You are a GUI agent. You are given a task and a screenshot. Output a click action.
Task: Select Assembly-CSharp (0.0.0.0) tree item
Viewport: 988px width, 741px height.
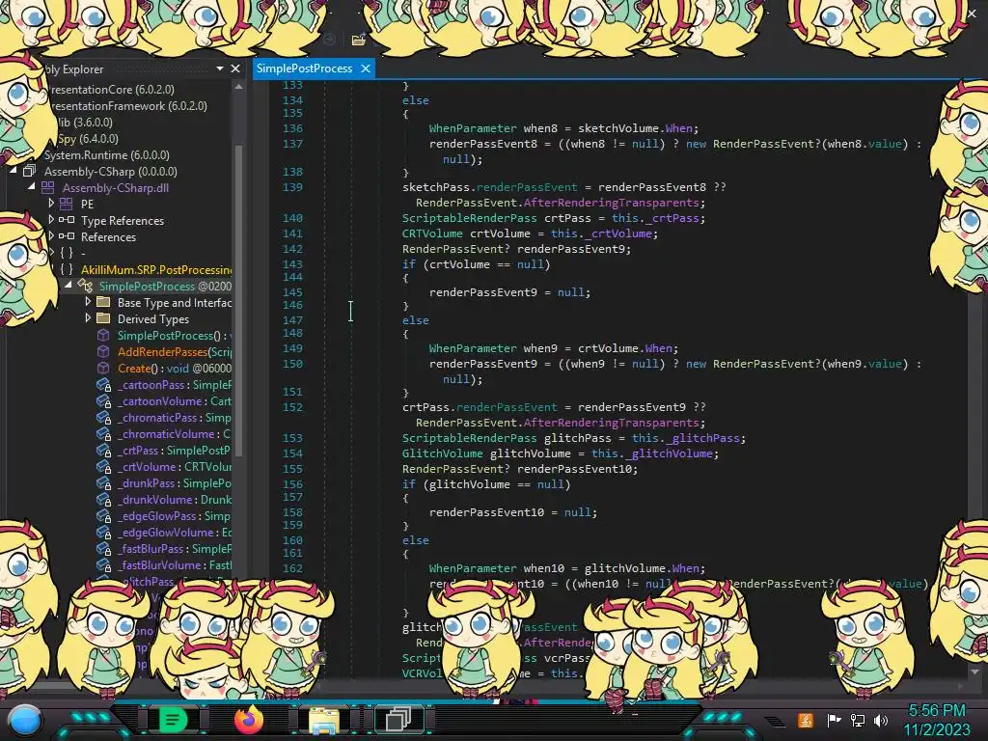click(x=111, y=172)
